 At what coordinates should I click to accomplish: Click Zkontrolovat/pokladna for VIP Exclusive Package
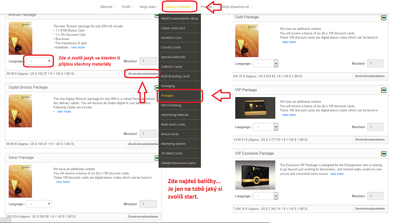point(370,208)
